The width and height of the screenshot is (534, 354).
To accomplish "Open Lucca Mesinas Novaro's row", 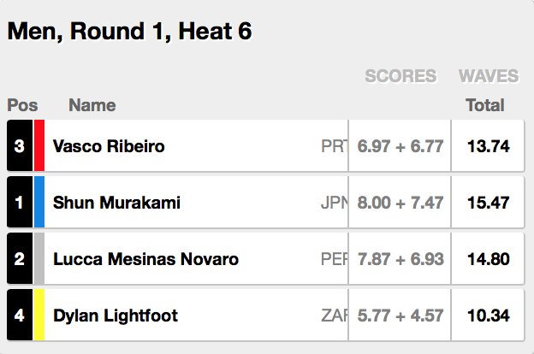I will pos(145,259).
